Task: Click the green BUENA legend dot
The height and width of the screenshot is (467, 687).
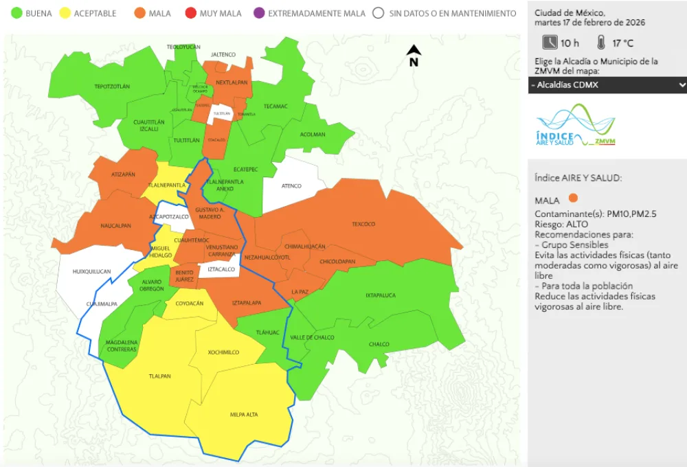Action: coord(15,12)
